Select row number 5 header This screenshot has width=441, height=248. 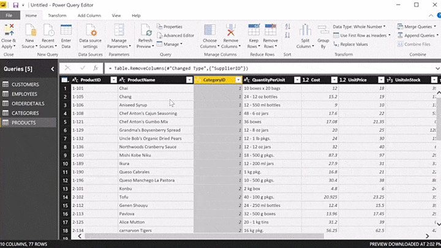tap(66, 122)
